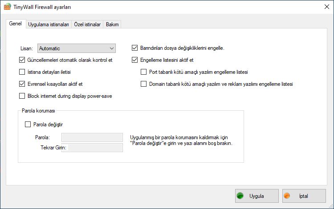Switch to the Genel tab
Viewport: 334px width, 209px height.
coord(15,24)
